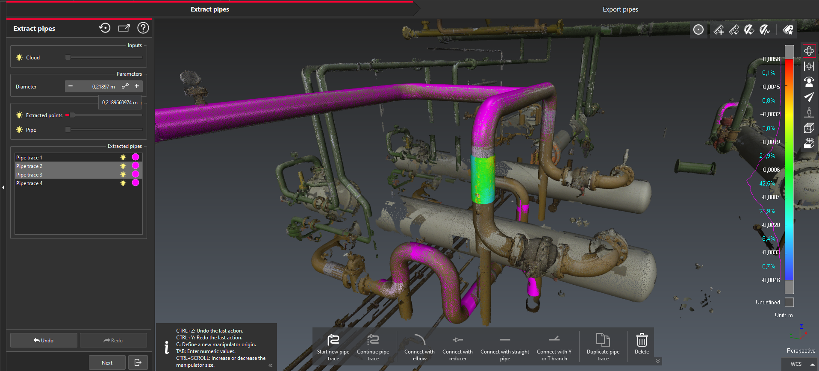Click the Undo button

pyautogui.click(x=44, y=340)
